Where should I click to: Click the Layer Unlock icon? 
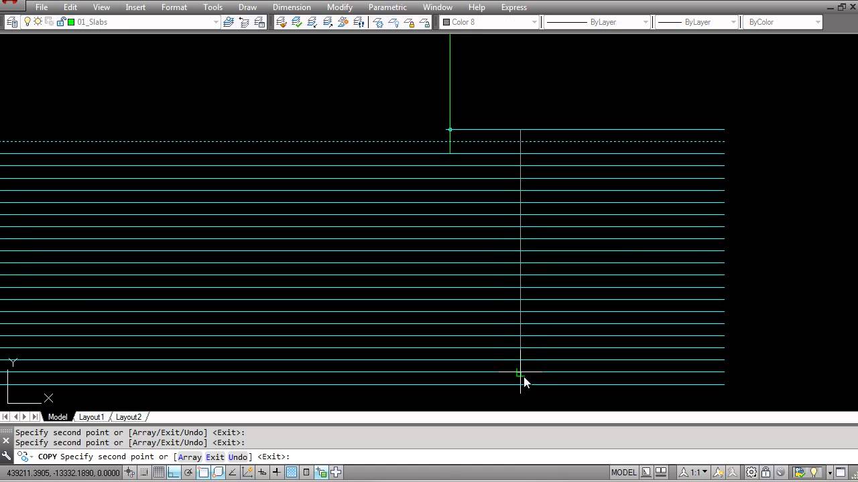pos(424,22)
